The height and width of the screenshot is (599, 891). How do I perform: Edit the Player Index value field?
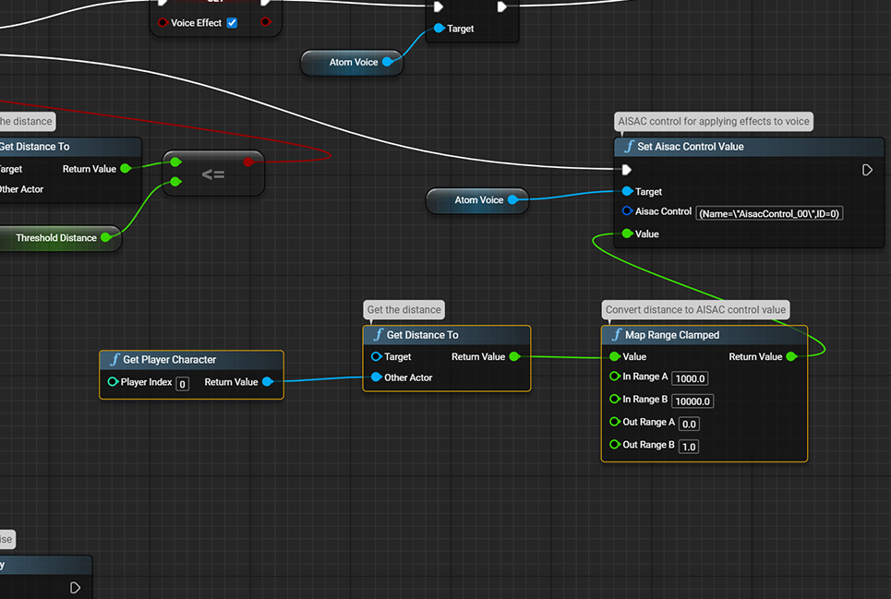pyautogui.click(x=183, y=384)
